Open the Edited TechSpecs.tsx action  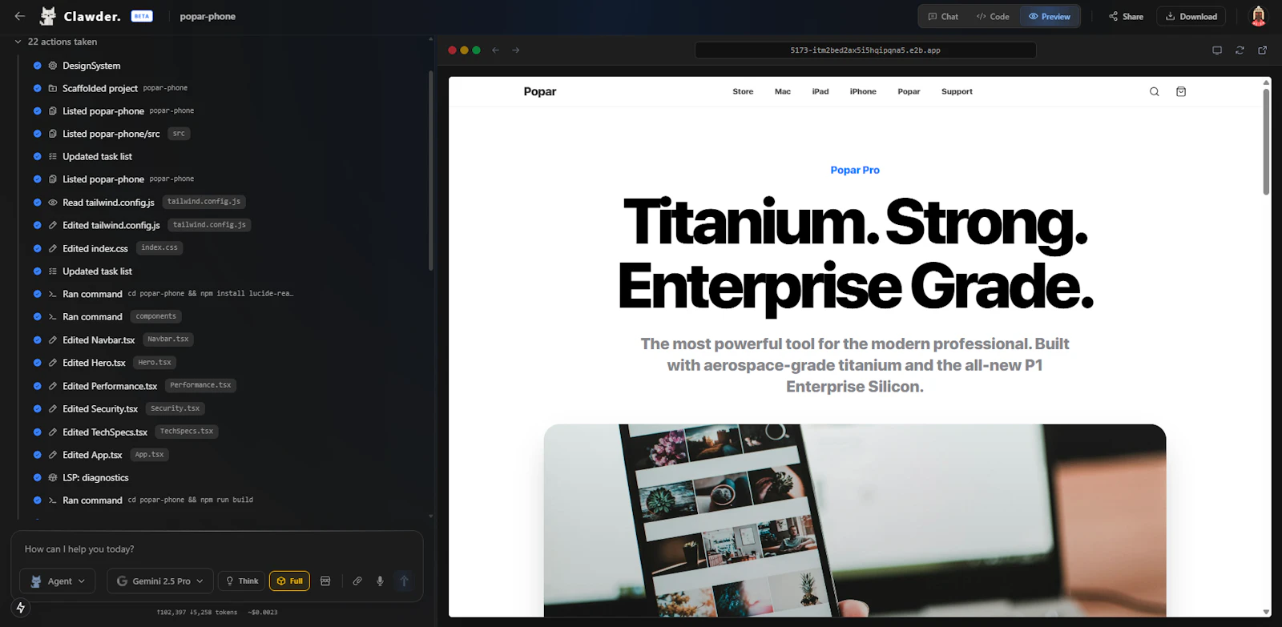pyautogui.click(x=125, y=432)
